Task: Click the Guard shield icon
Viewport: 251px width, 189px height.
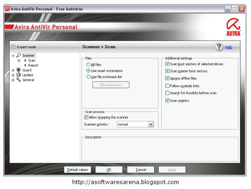Action: click(18, 70)
